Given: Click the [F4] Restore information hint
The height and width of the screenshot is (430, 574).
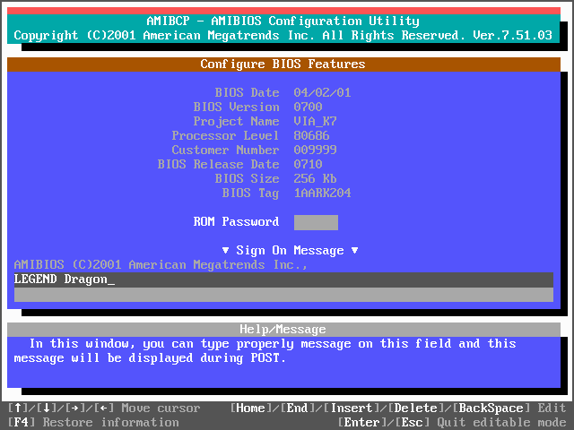Looking at the screenshot, I should tap(93, 422).
